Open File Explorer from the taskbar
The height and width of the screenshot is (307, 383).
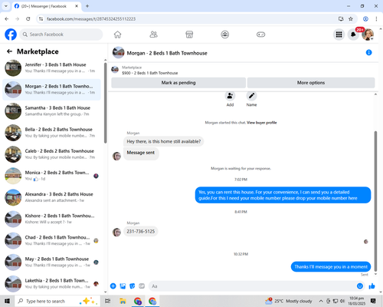(x=123, y=301)
